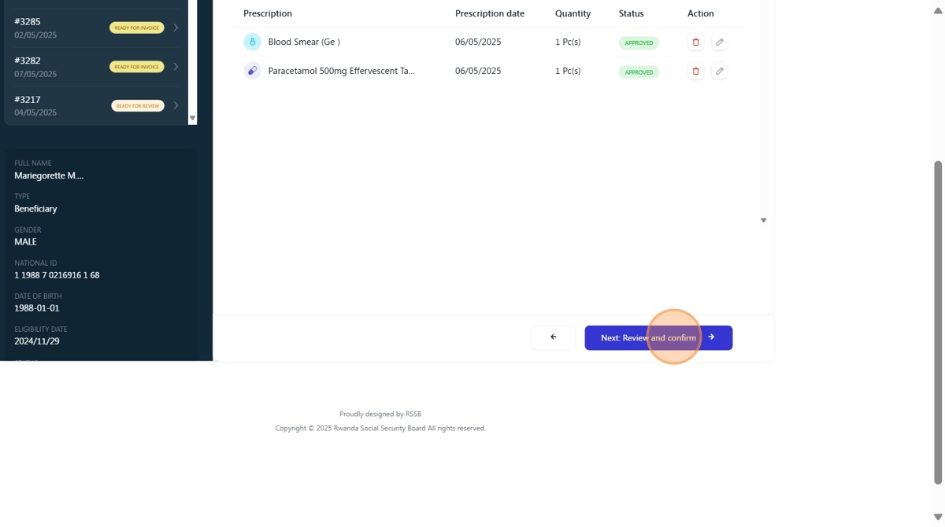Open claim #3285 via its chevron
Image resolution: width=945 pixels, height=527 pixels.
(x=176, y=28)
